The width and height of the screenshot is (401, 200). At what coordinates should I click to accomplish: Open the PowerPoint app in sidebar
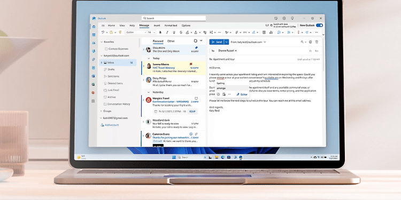[x=94, y=93]
